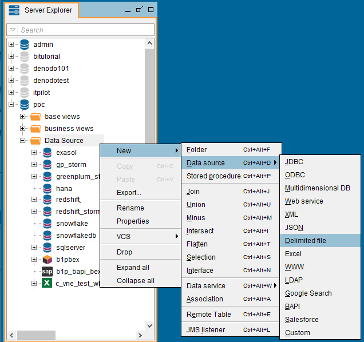364x342 pixels.
Task: Click the redshift data source icon
Action: click(x=48, y=199)
